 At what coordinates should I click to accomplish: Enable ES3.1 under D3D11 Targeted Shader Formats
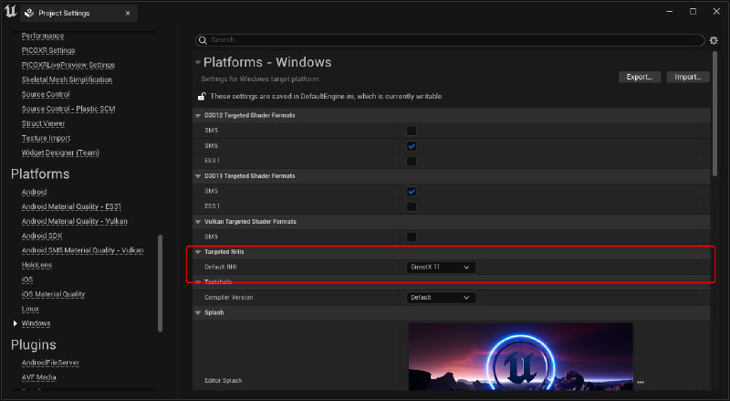click(x=412, y=206)
